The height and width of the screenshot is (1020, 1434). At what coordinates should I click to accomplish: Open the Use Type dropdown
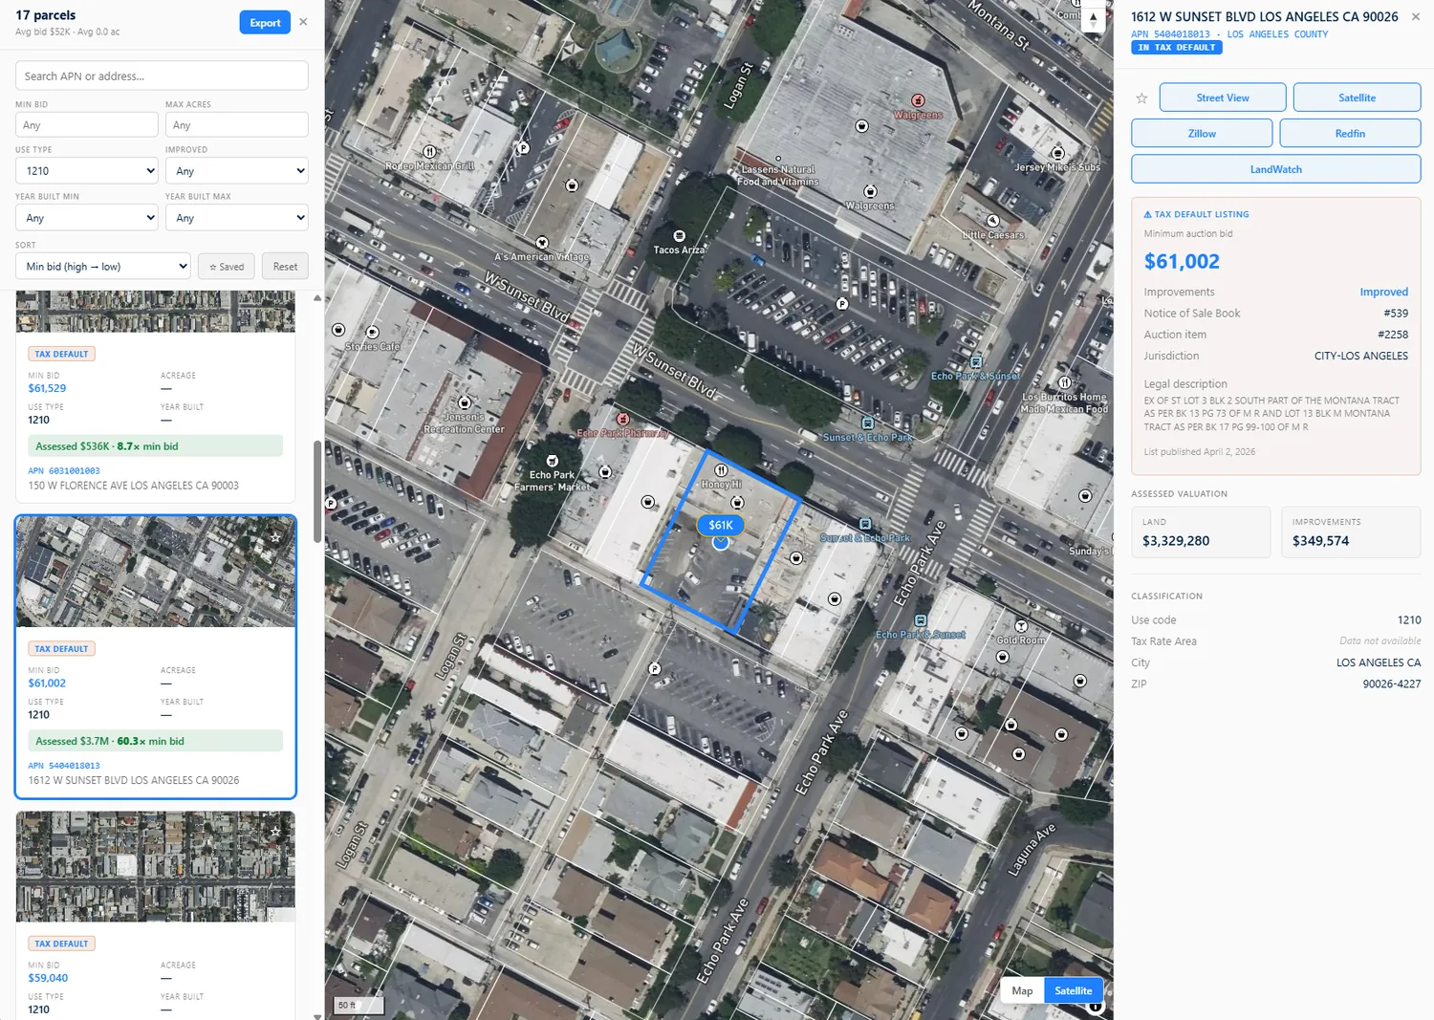click(87, 170)
